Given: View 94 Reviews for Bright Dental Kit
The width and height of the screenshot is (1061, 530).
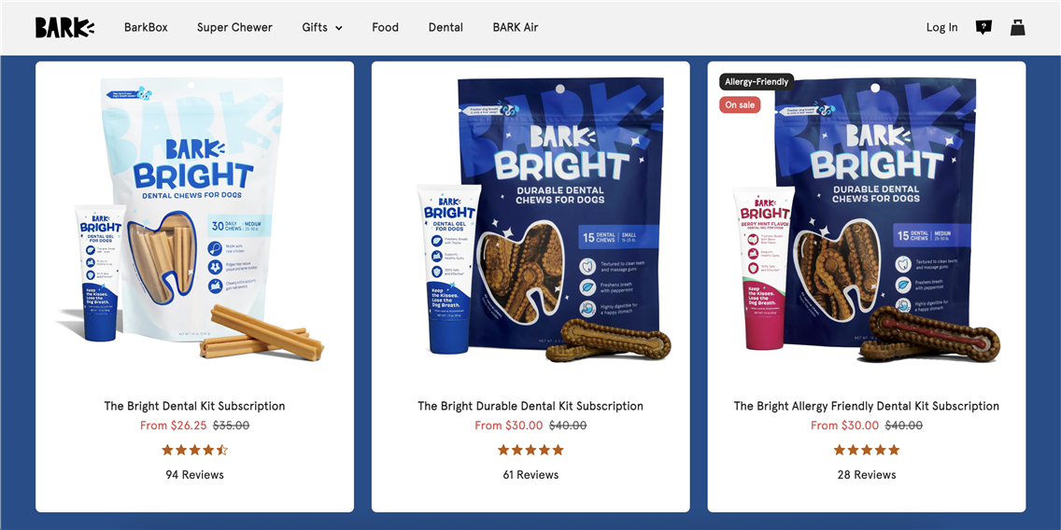Looking at the screenshot, I should (195, 475).
